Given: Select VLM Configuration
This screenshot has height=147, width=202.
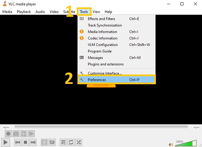Looking at the screenshot, I should [x=116, y=45].
